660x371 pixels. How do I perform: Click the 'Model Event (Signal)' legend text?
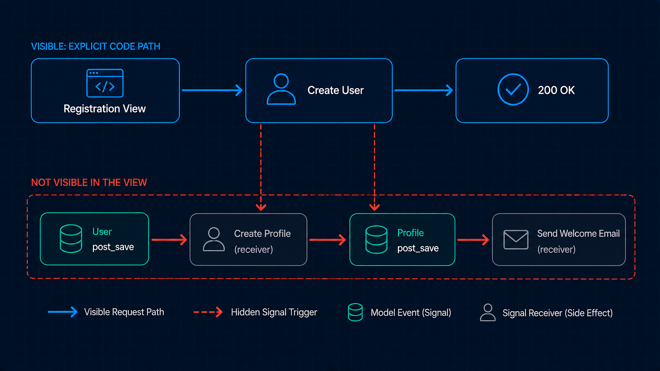(411, 313)
